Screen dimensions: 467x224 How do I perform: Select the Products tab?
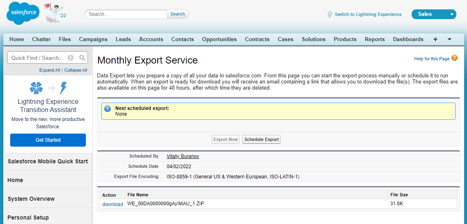345,40
